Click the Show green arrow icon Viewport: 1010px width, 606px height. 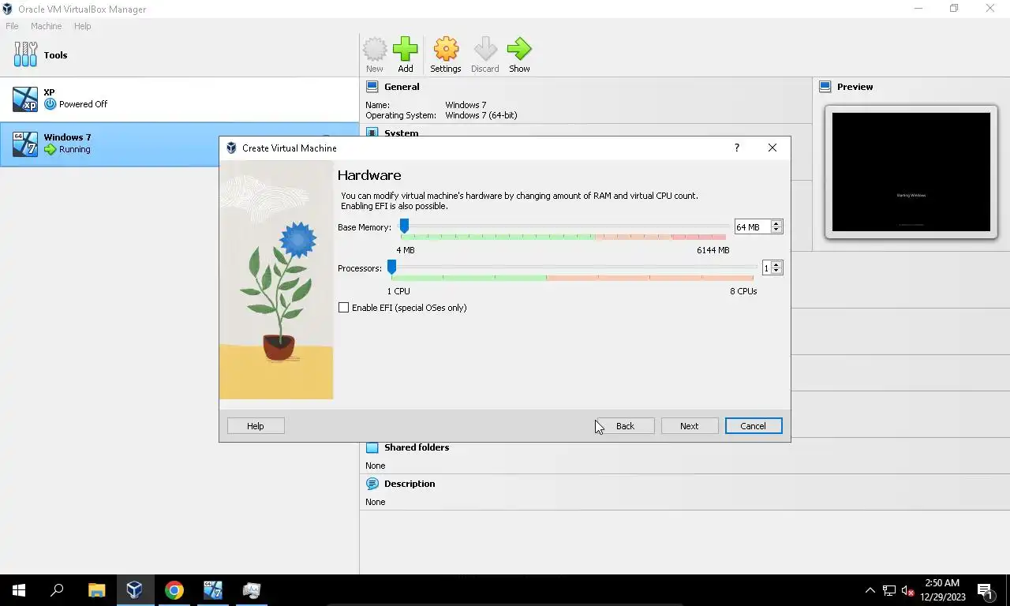(x=519, y=50)
